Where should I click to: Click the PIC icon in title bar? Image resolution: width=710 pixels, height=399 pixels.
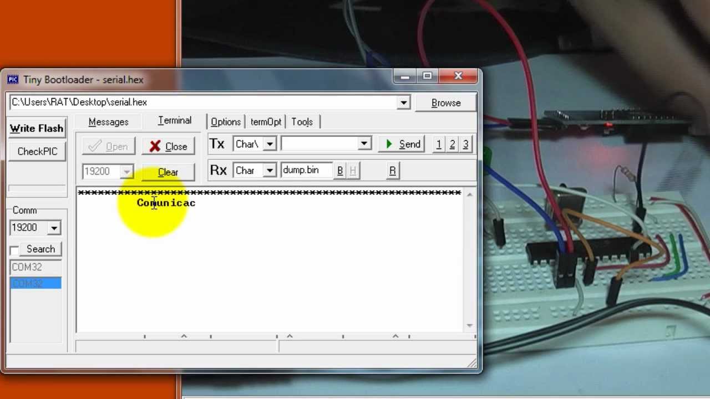pos(13,80)
